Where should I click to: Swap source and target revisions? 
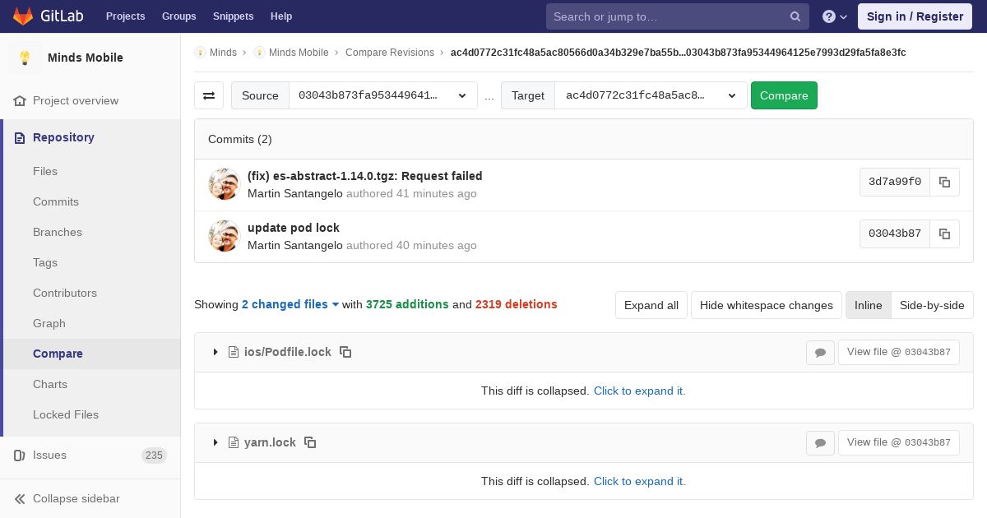pos(209,95)
